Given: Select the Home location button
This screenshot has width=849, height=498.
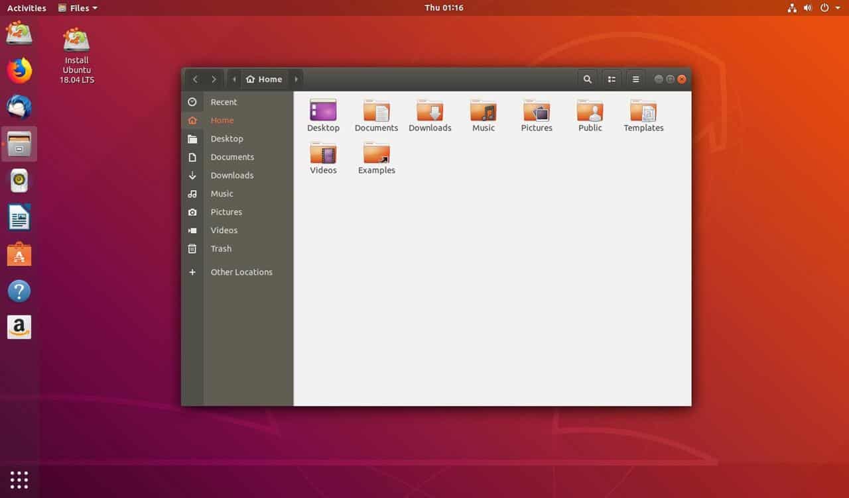Looking at the screenshot, I should 264,78.
